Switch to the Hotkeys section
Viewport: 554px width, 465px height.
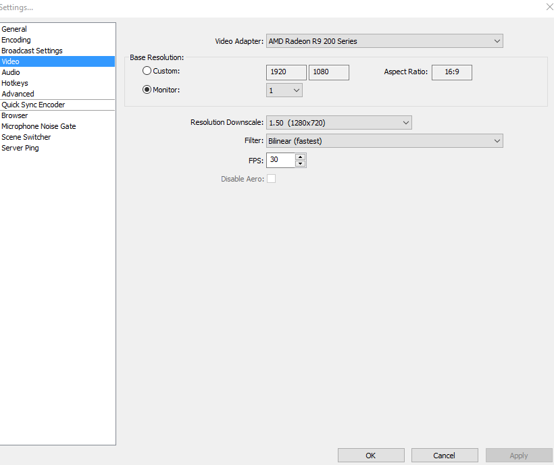(x=15, y=83)
